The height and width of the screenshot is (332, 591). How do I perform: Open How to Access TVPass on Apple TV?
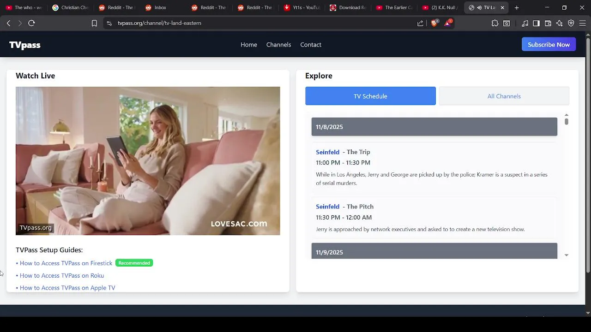click(67, 288)
